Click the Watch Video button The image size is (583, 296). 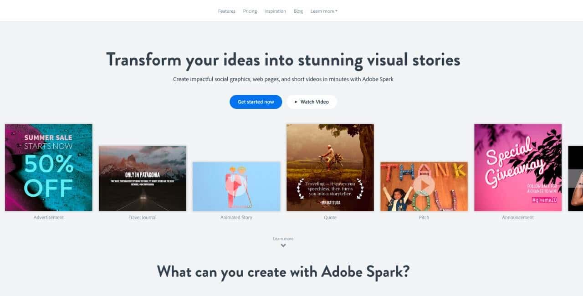click(x=312, y=102)
